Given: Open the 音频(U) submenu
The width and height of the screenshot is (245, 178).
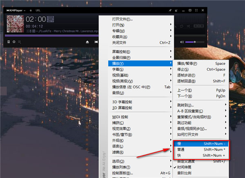Looking at the screenshot, I should point(141,93).
